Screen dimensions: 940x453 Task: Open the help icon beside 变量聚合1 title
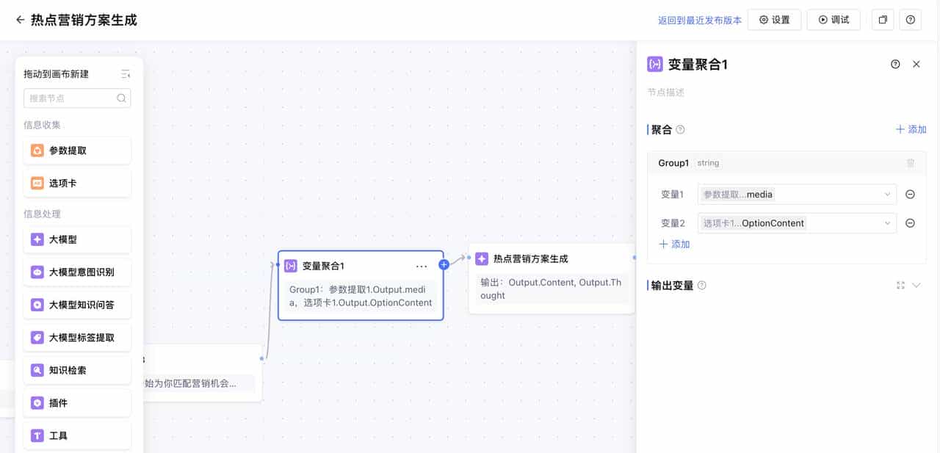pos(894,64)
